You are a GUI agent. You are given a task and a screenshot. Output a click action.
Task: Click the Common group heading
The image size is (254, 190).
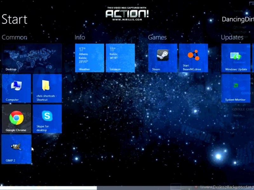tap(14, 37)
